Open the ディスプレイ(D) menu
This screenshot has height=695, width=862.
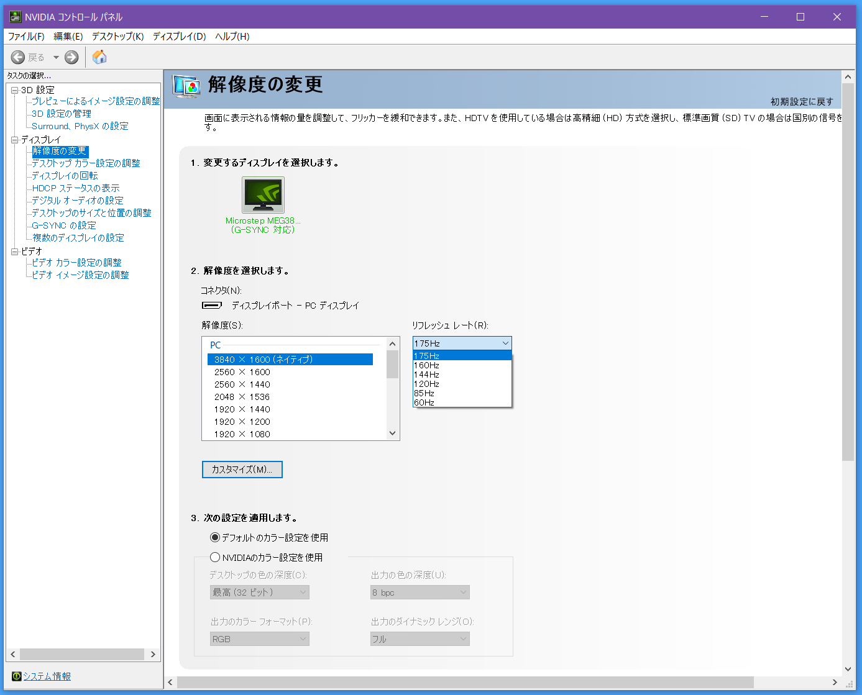pyautogui.click(x=180, y=37)
